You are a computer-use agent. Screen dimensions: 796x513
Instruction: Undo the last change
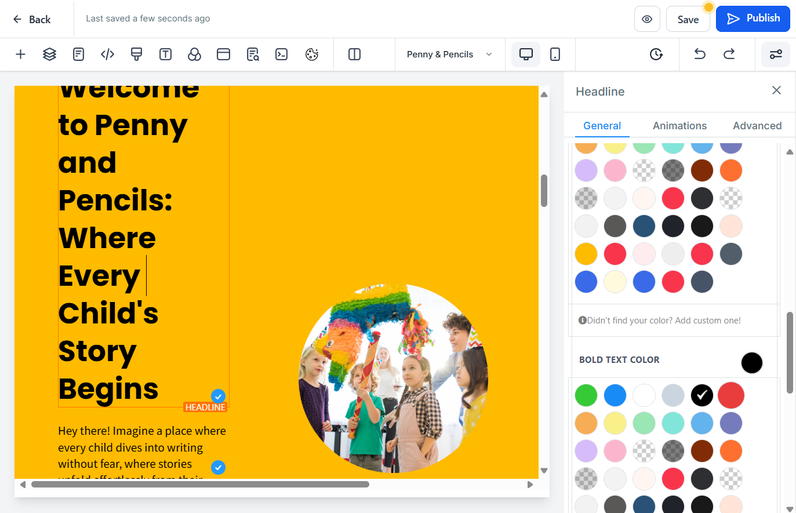(700, 54)
